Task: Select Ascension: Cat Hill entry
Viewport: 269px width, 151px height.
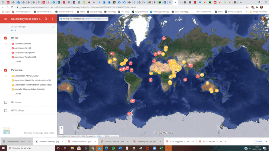Action: tap(21, 48)
